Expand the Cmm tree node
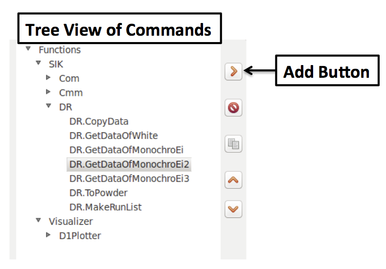The height and width of the screenshot is (269, 386). pyautogui.click(x=48, y=92)
